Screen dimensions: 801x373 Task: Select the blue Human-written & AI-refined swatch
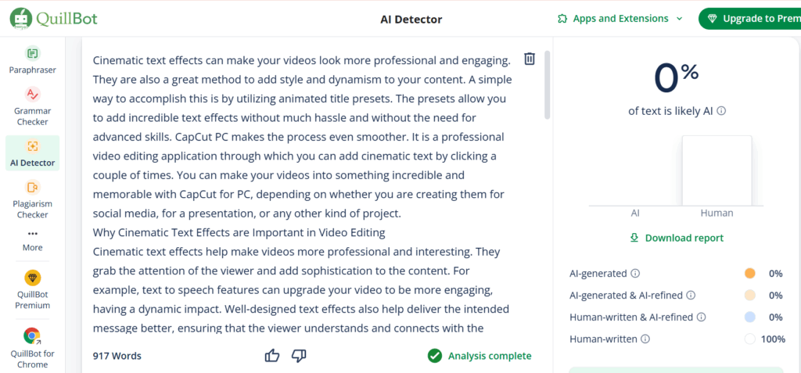click(x=750, y=317)
